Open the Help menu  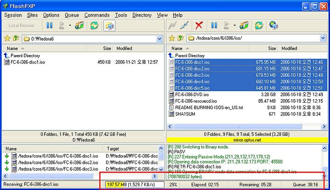tap(178, 15)
